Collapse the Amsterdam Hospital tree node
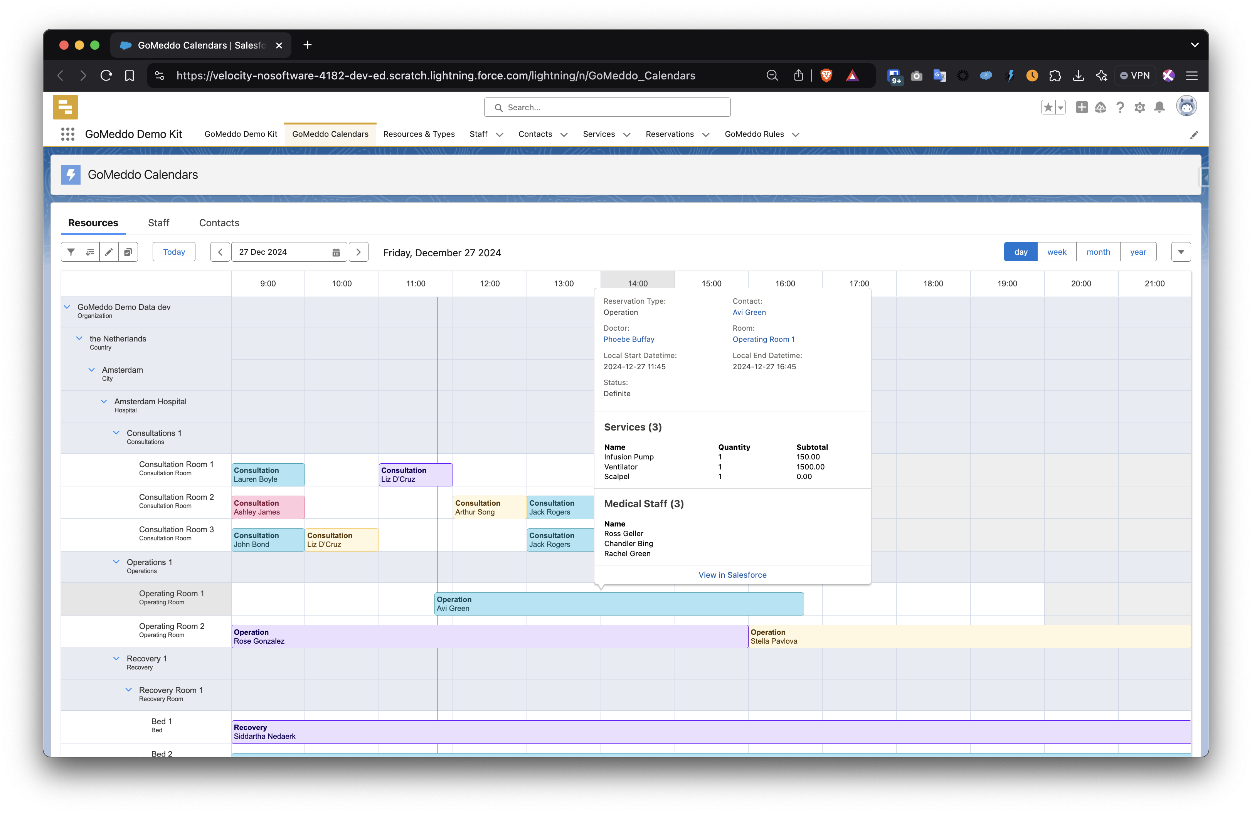This screenshot has width=1252, height=814. [104, 401]
